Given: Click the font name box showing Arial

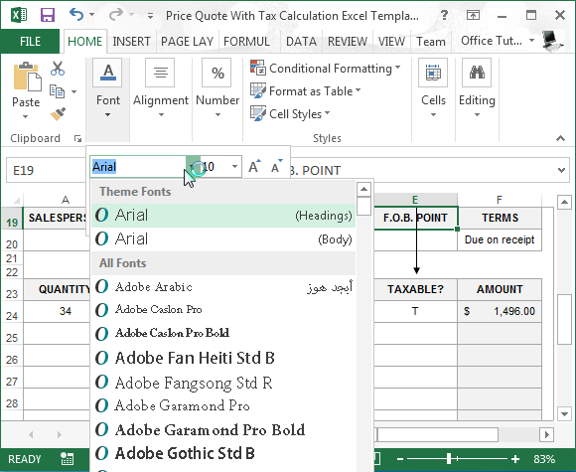Looking at the screenshot, I should [x=138, y=167].
